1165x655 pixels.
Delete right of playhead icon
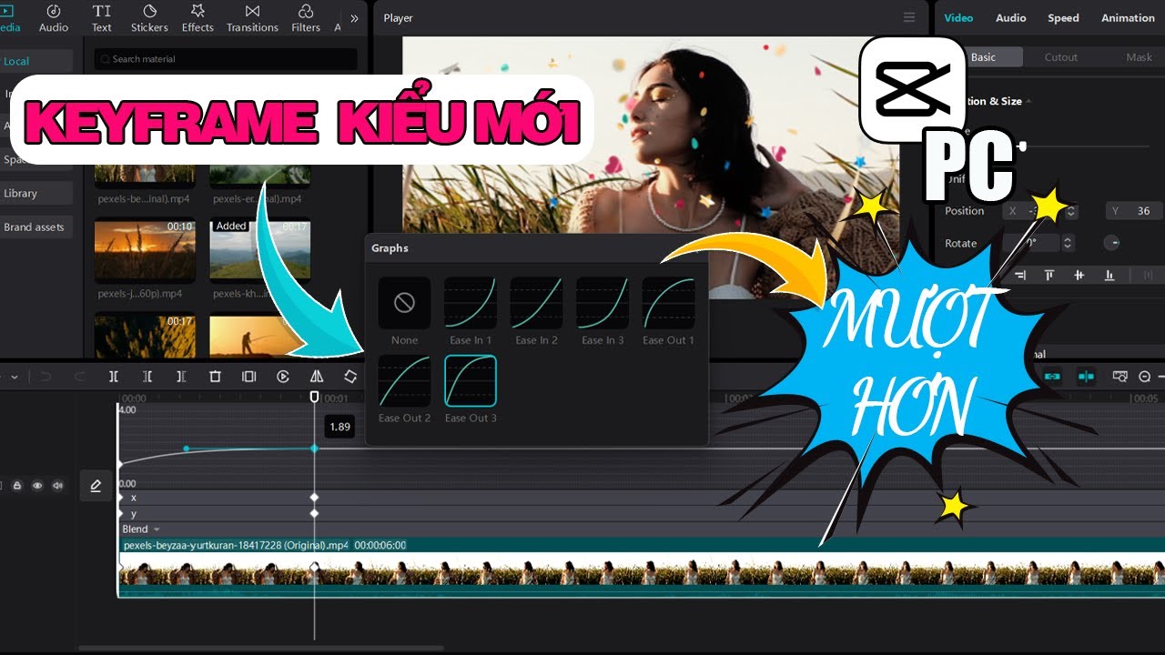[181, 377]
